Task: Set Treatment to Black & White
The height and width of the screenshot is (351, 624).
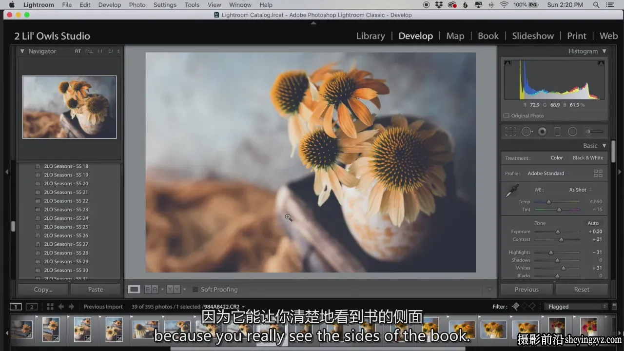Action: pyautogui.click(x=588, y=158)
